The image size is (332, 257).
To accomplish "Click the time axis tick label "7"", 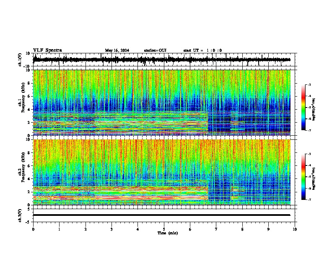I will click(x=216, y=229).
